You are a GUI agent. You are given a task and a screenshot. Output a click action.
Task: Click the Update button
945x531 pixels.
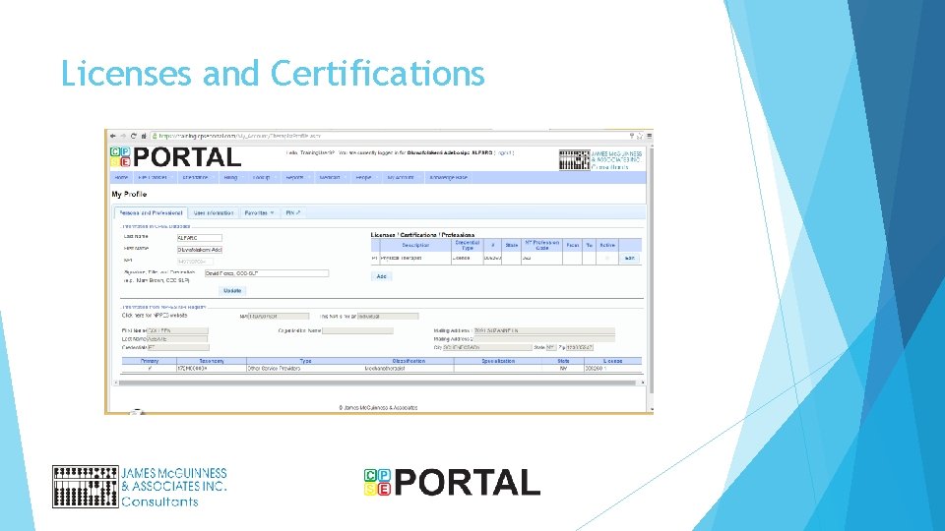(x=232, y=291)
